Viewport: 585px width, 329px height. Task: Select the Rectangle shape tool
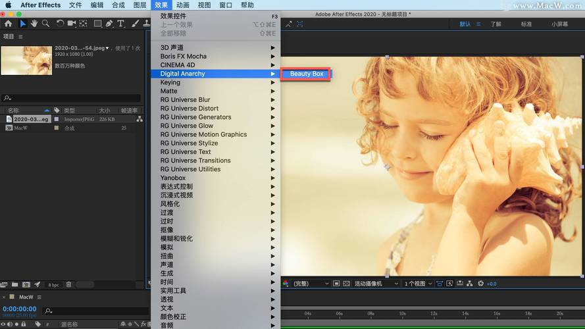(x=97, y=24)
